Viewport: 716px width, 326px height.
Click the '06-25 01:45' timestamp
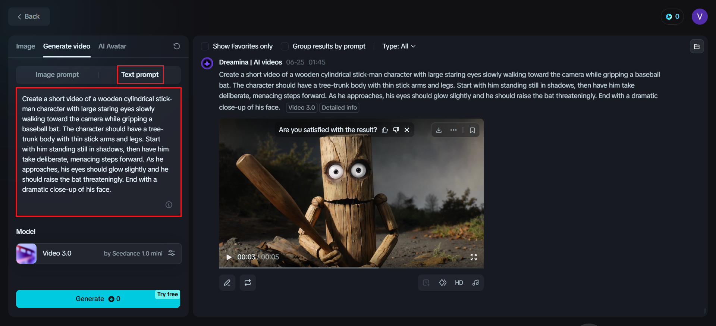click(306, 62)
